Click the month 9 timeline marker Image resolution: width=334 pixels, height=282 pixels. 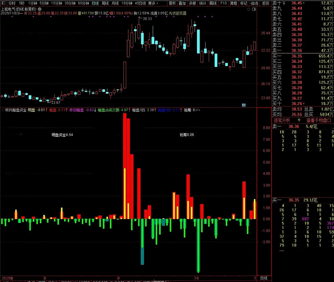(118, 278)
